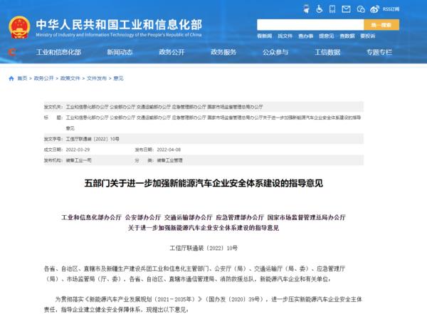Select the 政务公开 navigation tab
This screenshot has width=427, height=317.
172,51
